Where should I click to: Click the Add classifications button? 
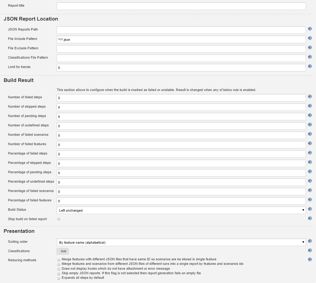pyautogui.click(x=64, y=251)
